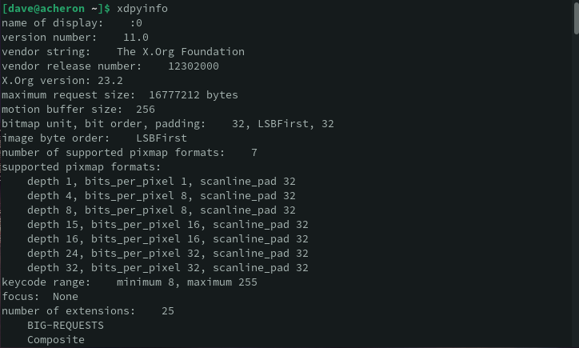The image size is (579, 348).
Task: Click the version number 11.0 value
Action: [136, 38]
